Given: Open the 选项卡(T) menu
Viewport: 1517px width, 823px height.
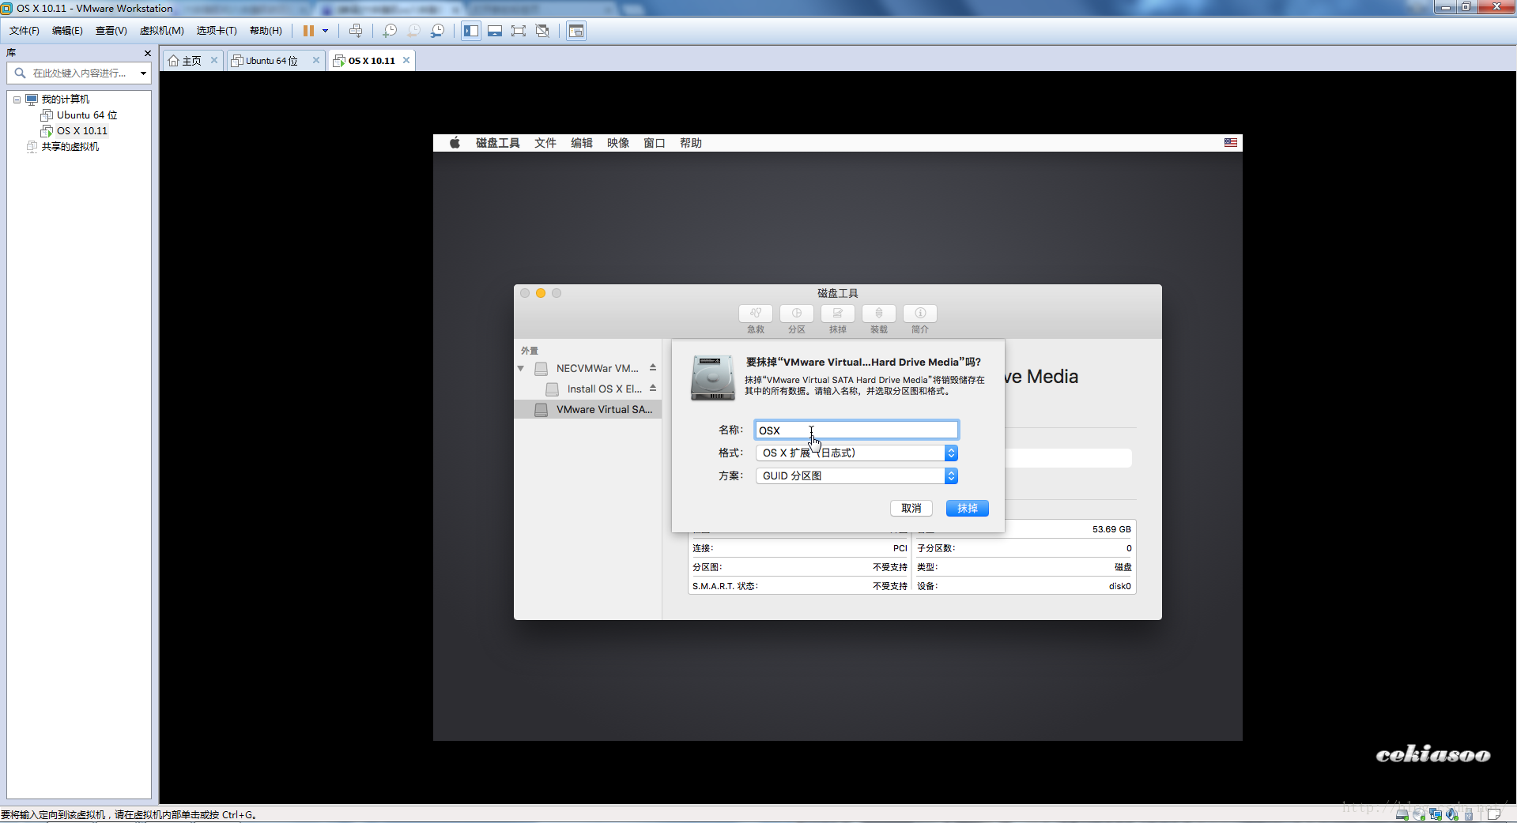Looking at the screenshot, I should (x=217, y=31).
